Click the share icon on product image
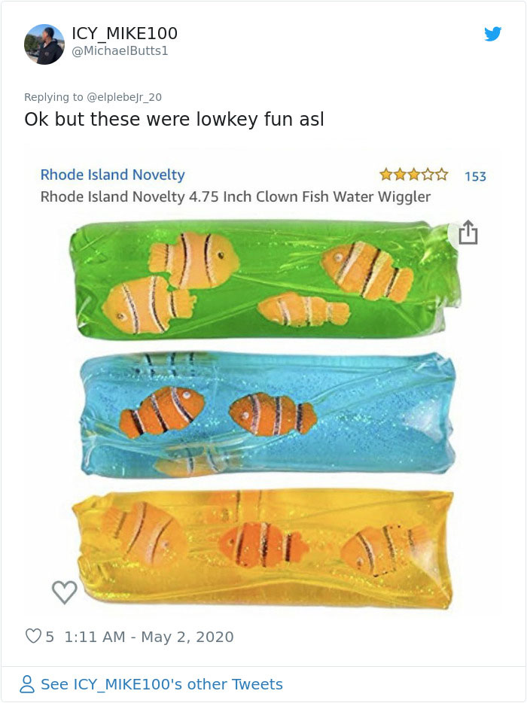The width and height of the screenshot is (527, 703). pos(468,233)
